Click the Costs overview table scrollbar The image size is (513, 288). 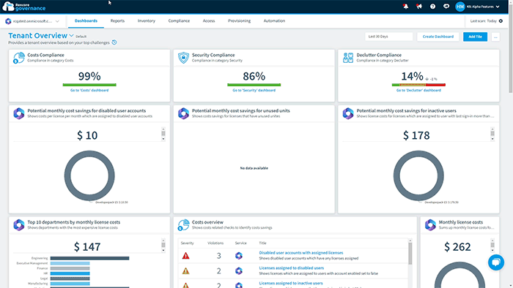[410, 253]
